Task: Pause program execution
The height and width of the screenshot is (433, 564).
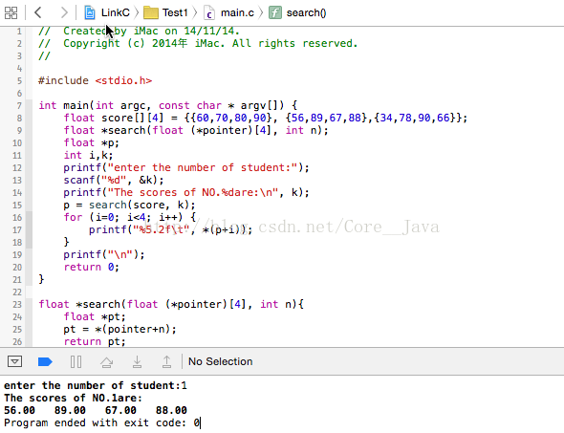Action: point(76,361)
